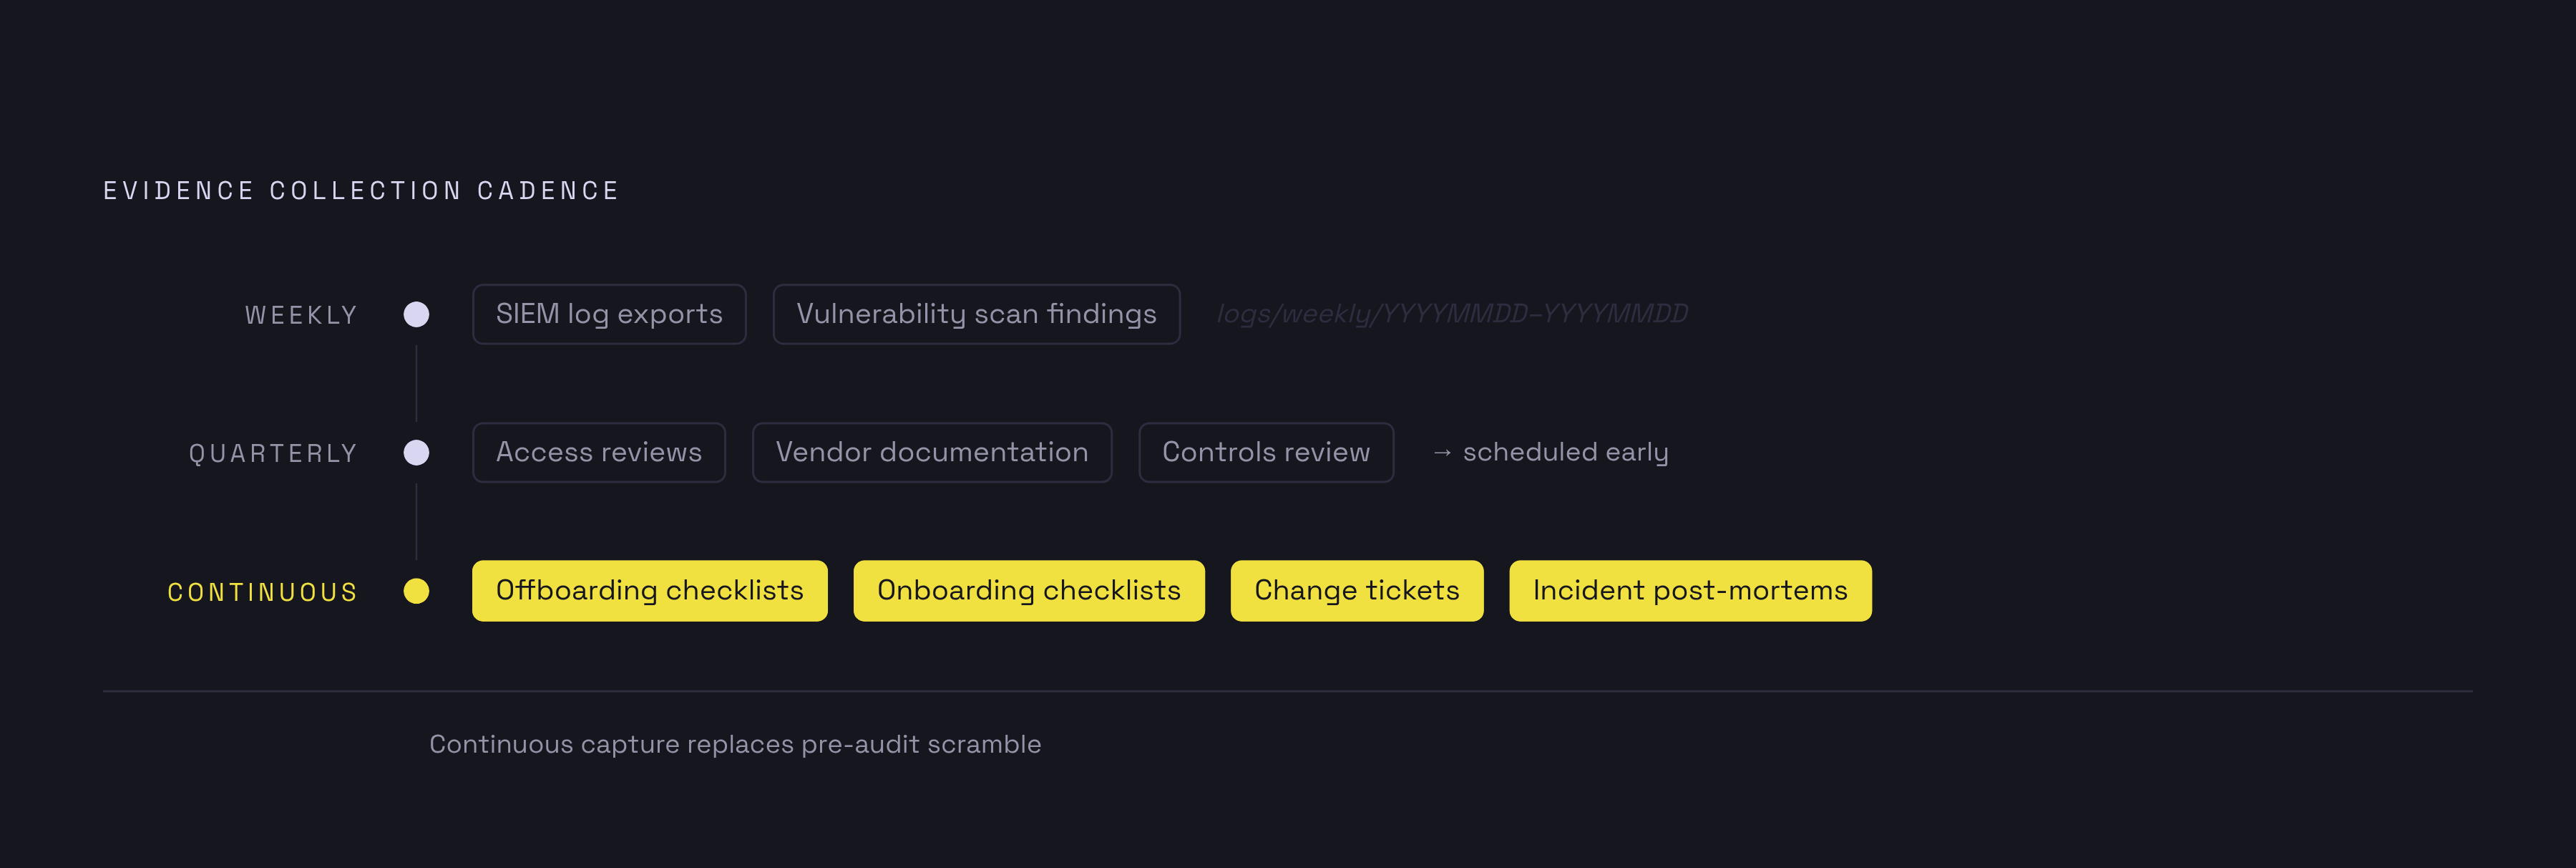Screen dimensions: 2576x868
Task: Open the Onboarding checklists tag
Action: tap(1028, 591)
